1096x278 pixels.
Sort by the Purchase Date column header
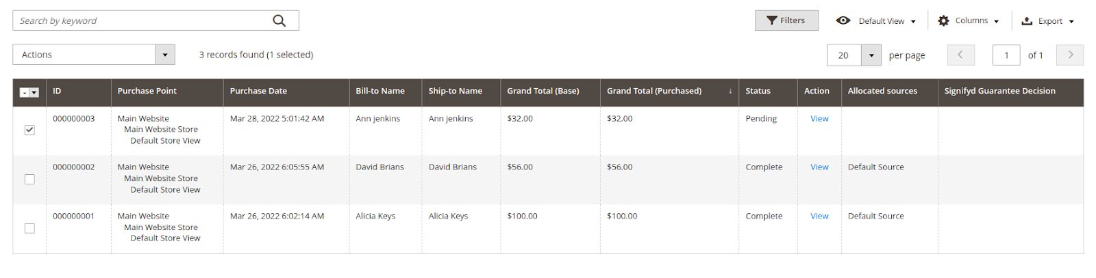point(258,91)
